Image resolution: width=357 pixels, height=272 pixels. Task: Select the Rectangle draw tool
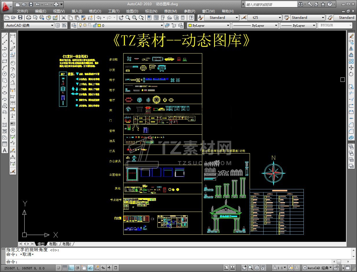coord(5,61)
